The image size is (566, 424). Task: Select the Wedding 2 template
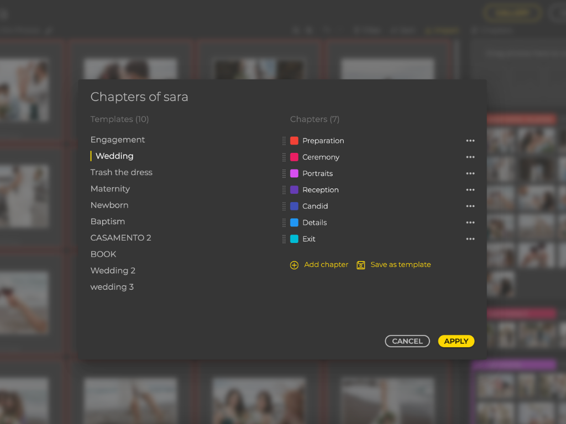pos(113,271)
